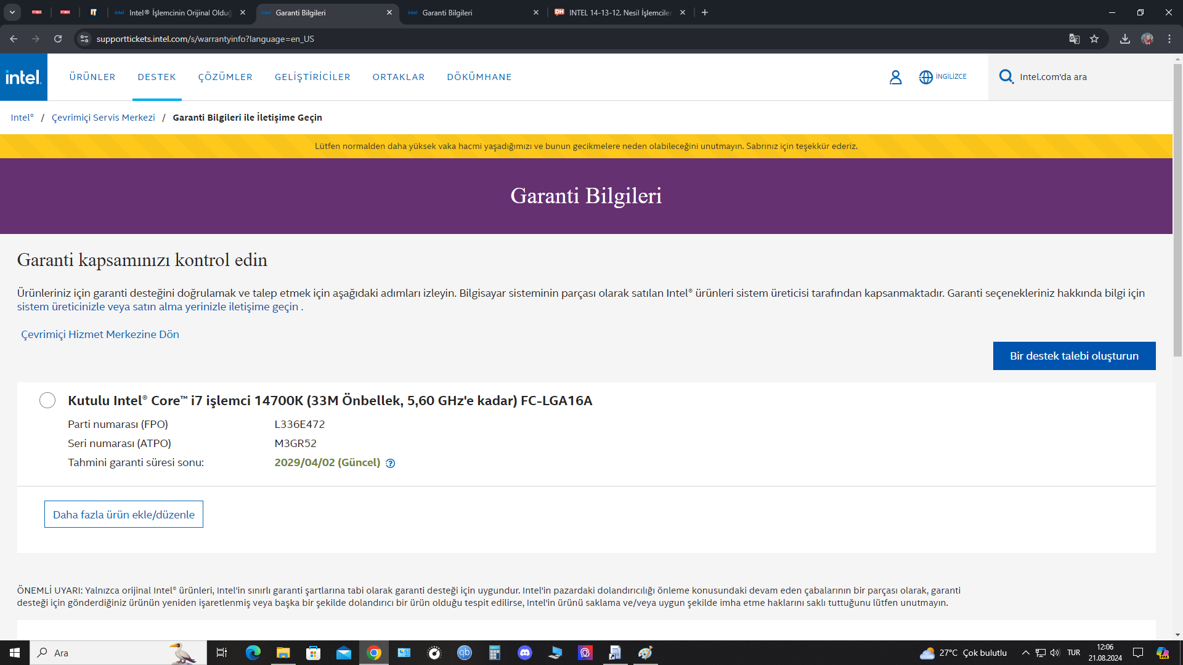The image size is (1183, 665).
Task: Click the Google Translate icon in address bar
Action: click(x=1074, y=39)
